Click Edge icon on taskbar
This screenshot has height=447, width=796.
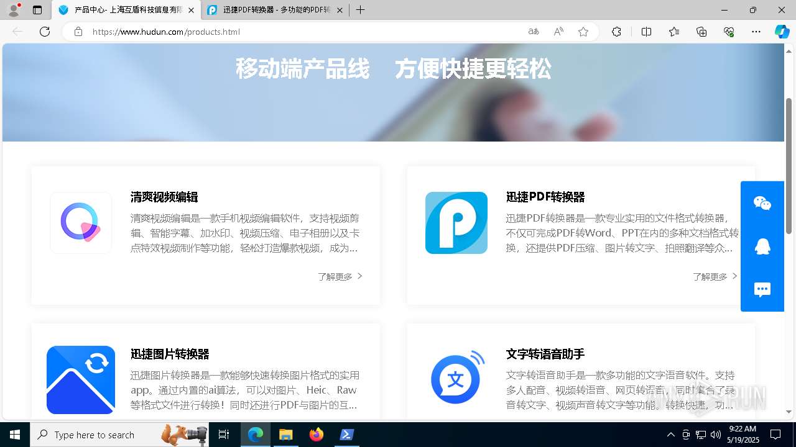[x=256, y=435]
